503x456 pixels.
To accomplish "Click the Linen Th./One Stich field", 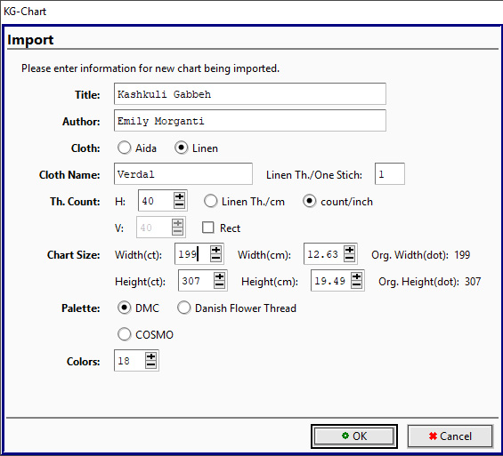I will click(390, 174).
